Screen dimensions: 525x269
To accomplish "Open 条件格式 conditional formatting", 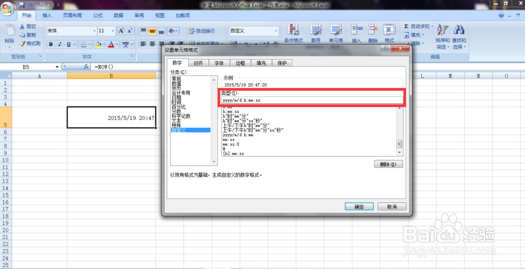I will pyautogui.click(x=293, y=34).
